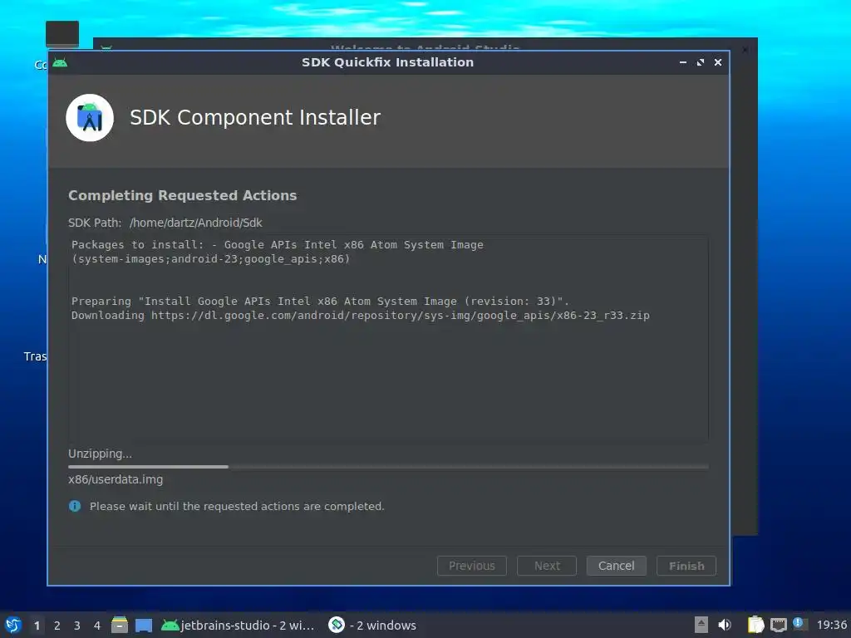Open the file manager taskbar launcher
This screenshot has height=638, width=851.
point(120,625)
